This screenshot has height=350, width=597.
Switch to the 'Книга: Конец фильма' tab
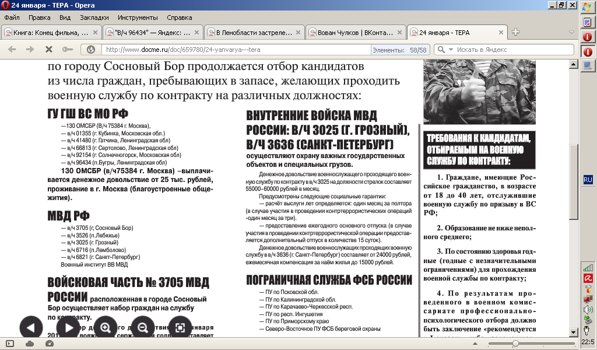[x=51, y=33]
